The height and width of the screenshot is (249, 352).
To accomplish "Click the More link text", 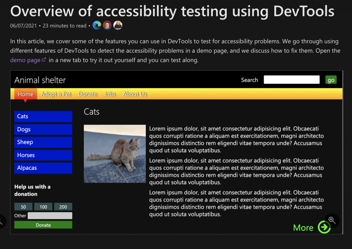I will pyautogui.click(x=303, y=228).
